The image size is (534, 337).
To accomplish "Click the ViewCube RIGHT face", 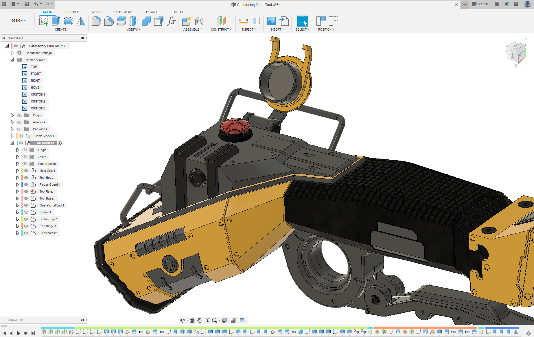I will (x=512, y=54).
